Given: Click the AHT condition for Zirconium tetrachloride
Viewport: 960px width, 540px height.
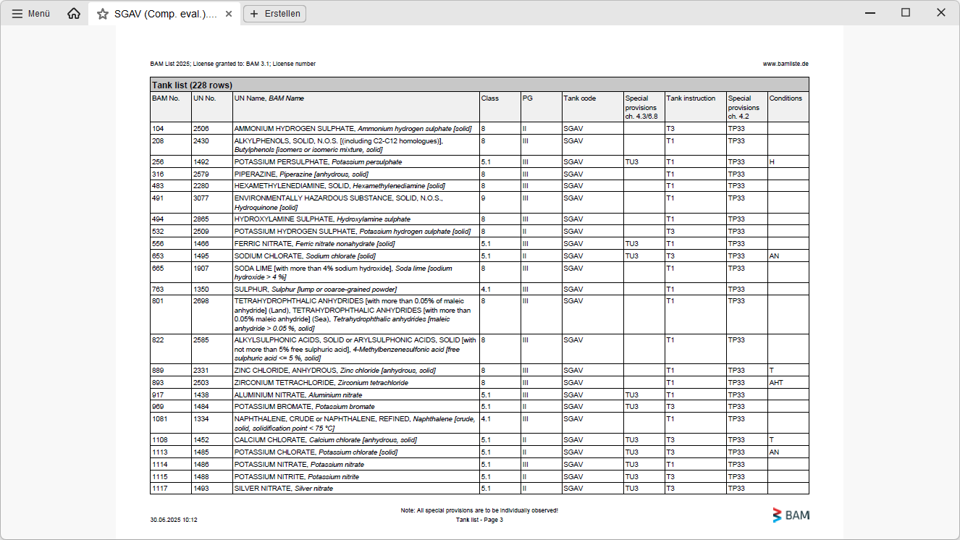Looking at the screenshot, I should click(776, 383).
